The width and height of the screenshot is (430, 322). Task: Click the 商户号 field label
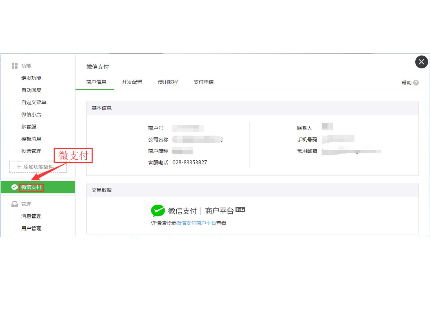tap(156, 128)
